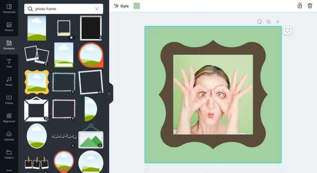Open the Videos panel
The height and width of the screenshot is (173, 317).
click(9, 100)
